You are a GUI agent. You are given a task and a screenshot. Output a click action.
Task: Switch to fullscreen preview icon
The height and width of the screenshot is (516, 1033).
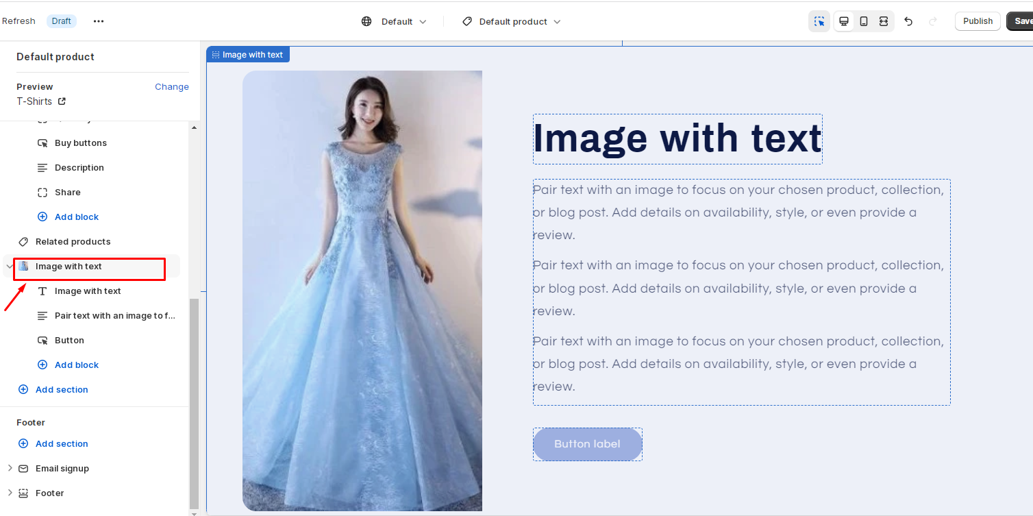(884, 21)
